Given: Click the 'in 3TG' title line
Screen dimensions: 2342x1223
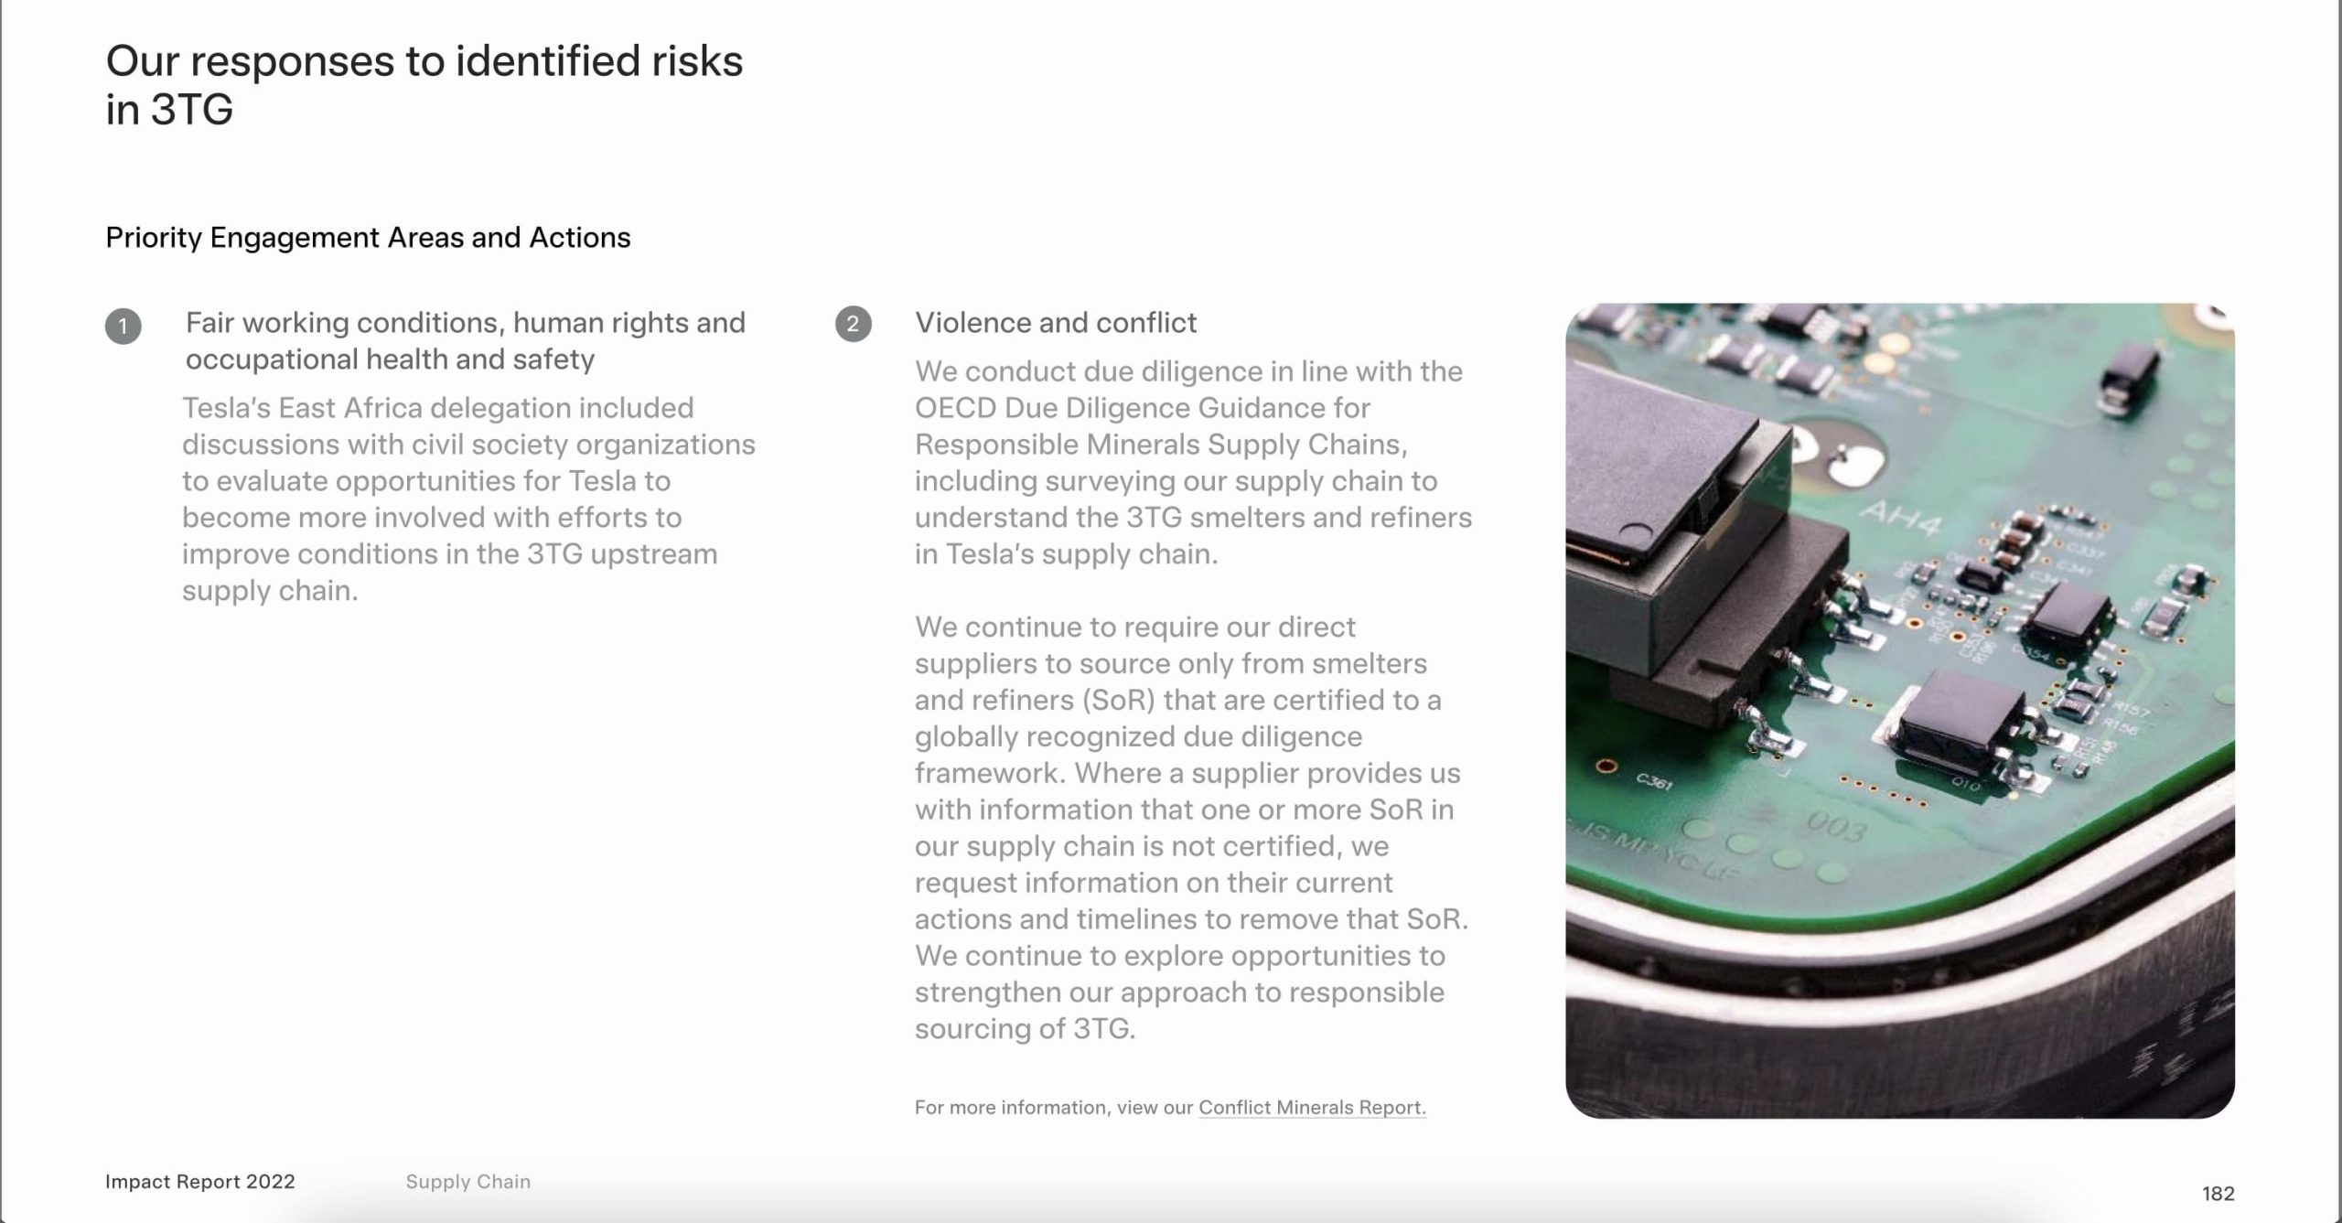Looking at the screenshot, I should (169, 110).
